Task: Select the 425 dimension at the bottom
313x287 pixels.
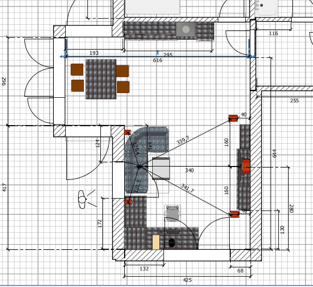Action: [x=187, y=280]
